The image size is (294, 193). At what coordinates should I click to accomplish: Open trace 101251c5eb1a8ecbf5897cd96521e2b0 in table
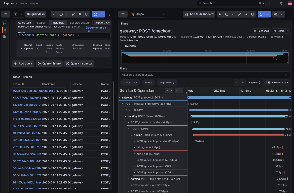pos(38,91)
